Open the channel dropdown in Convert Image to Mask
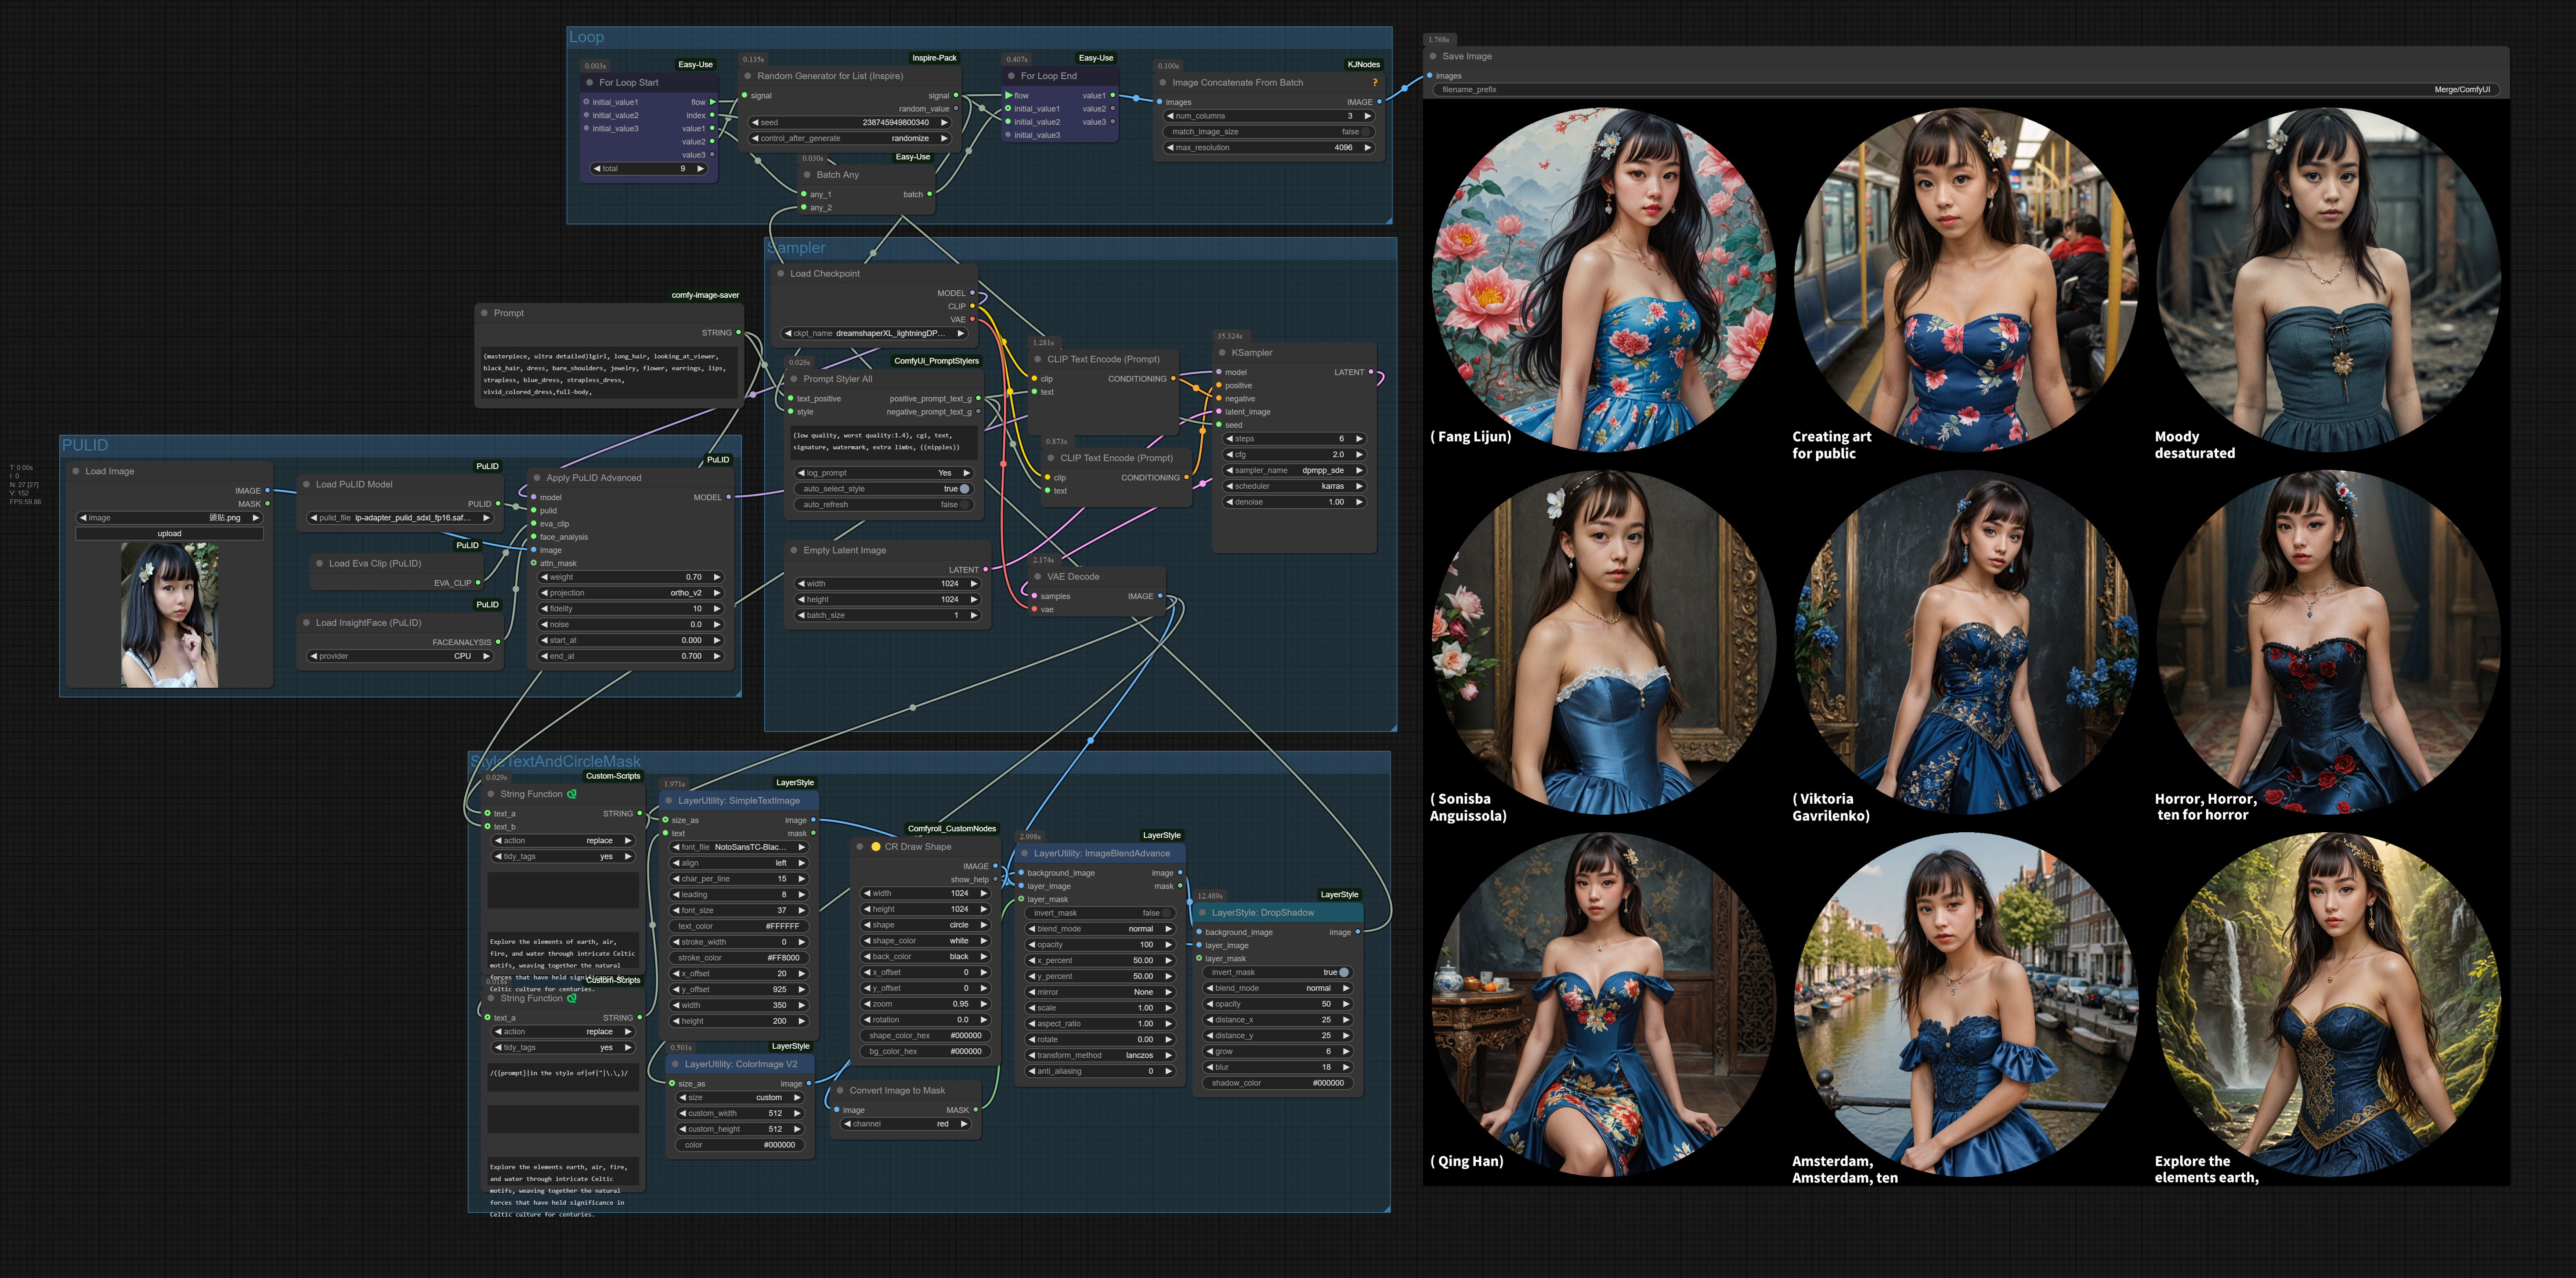The image size is (2576, 1278). pos(907,1124)
